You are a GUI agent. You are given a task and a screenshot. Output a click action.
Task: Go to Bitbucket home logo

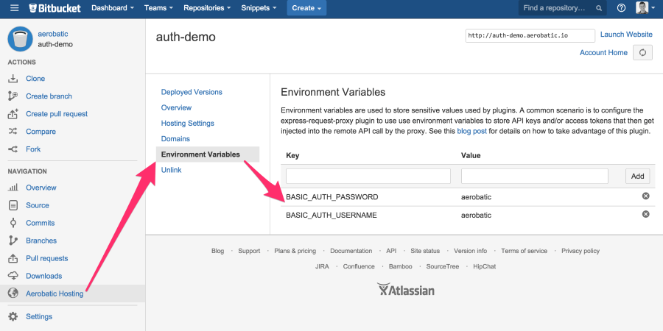(55, 8)
